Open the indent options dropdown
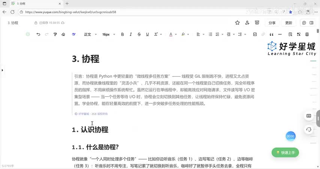 (x=230, y=34)
